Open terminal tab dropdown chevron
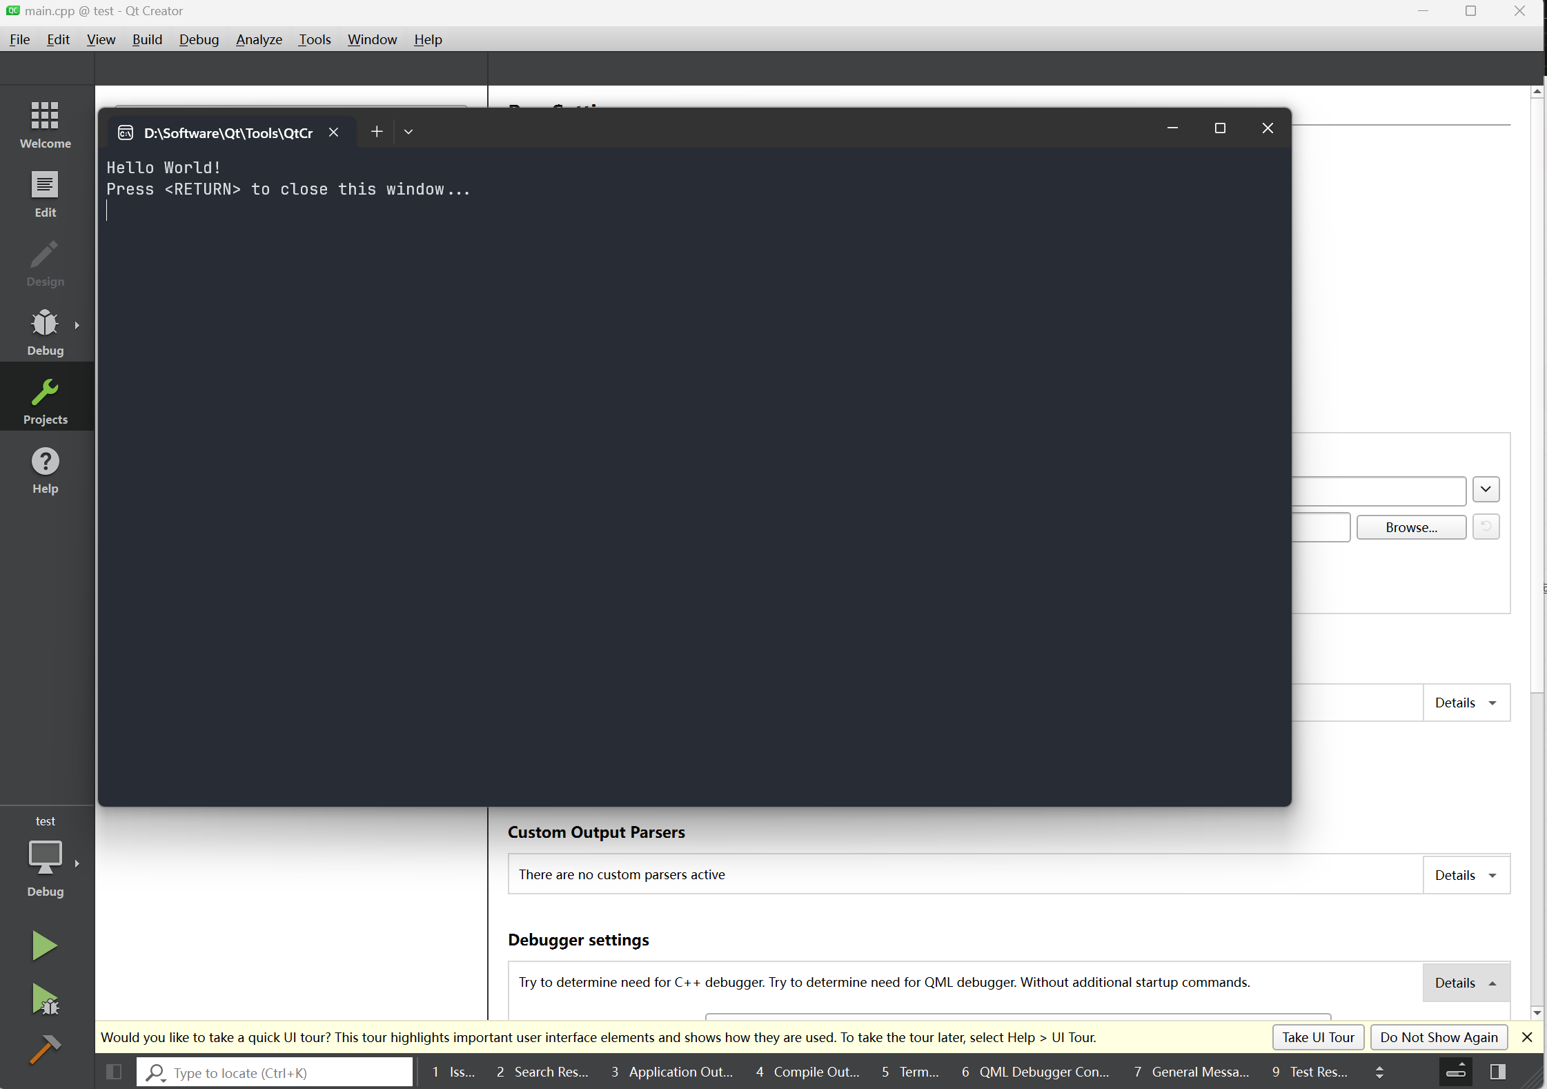 coord(408,132)
